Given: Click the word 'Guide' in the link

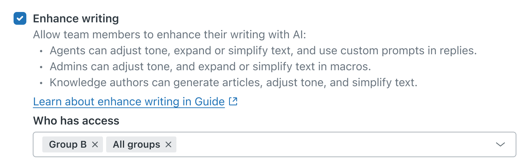Looking at the screenshot, I should coord(210,102).
